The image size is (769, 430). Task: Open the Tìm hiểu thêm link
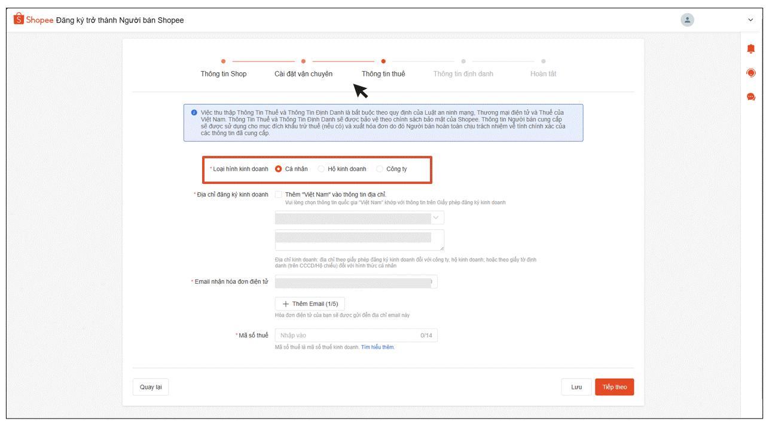tap(377, 347)
